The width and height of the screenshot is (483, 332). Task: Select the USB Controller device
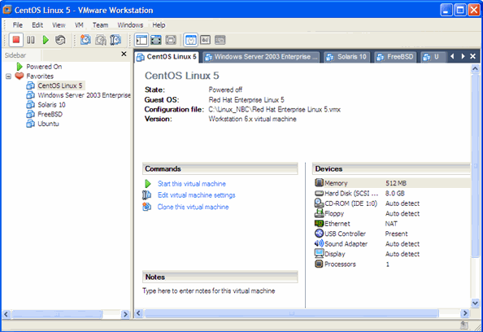[392, 234]
